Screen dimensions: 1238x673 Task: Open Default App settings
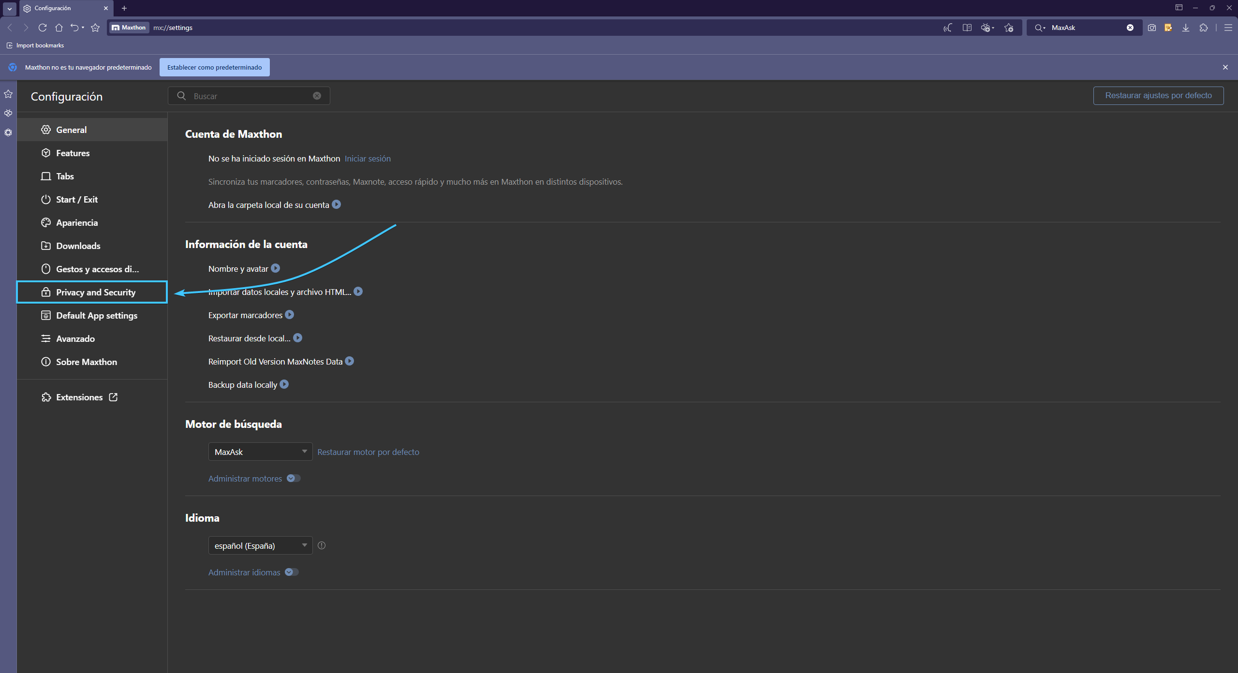(92, 315)
